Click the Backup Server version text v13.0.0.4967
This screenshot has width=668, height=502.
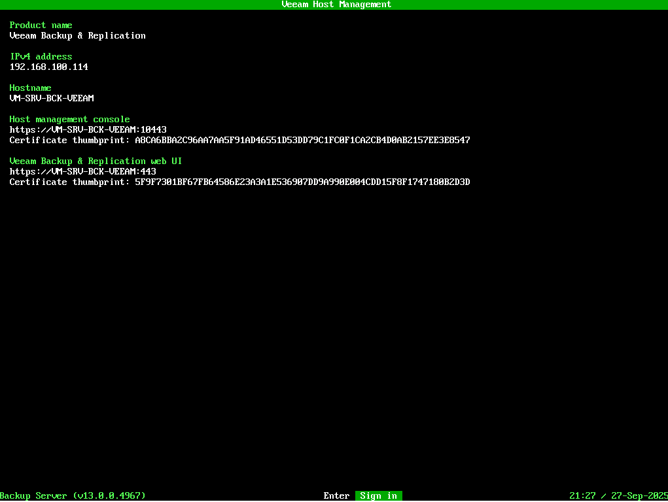(109, 496)
